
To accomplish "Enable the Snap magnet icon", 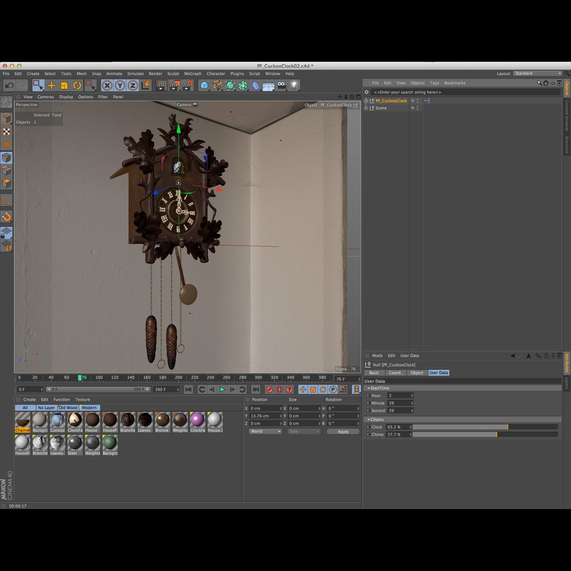I will 6,217.
